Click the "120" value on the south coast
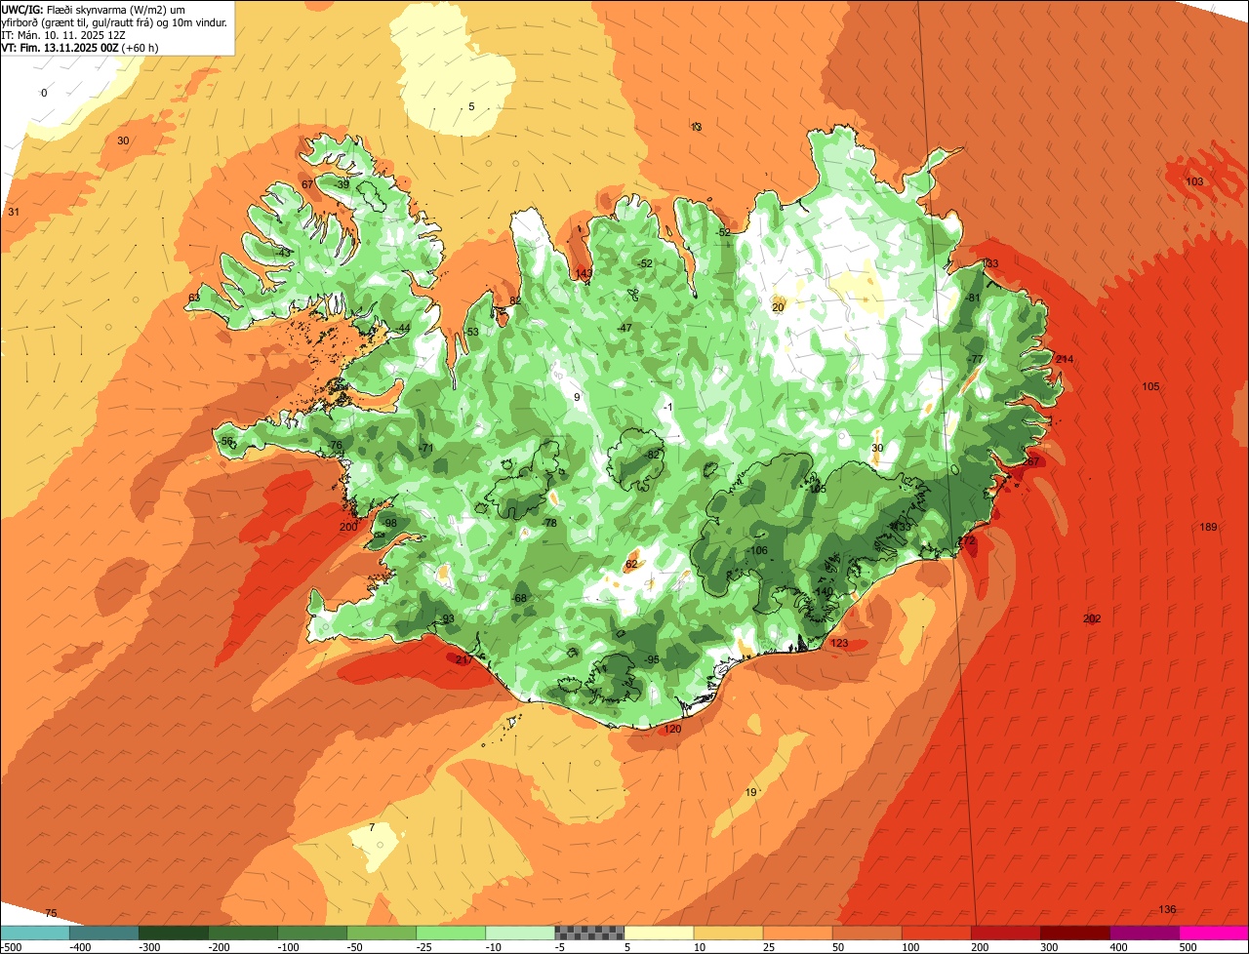 (x=672, y=730)
